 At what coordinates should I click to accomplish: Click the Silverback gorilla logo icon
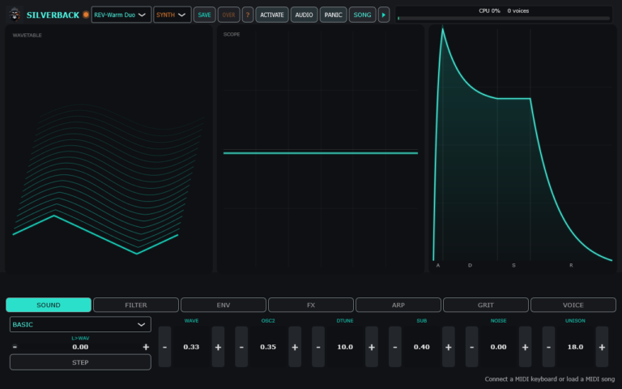pyautogui.click(x=15, y=15)
